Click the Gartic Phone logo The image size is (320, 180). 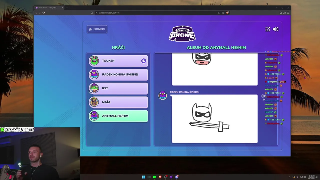coord(182,33)
